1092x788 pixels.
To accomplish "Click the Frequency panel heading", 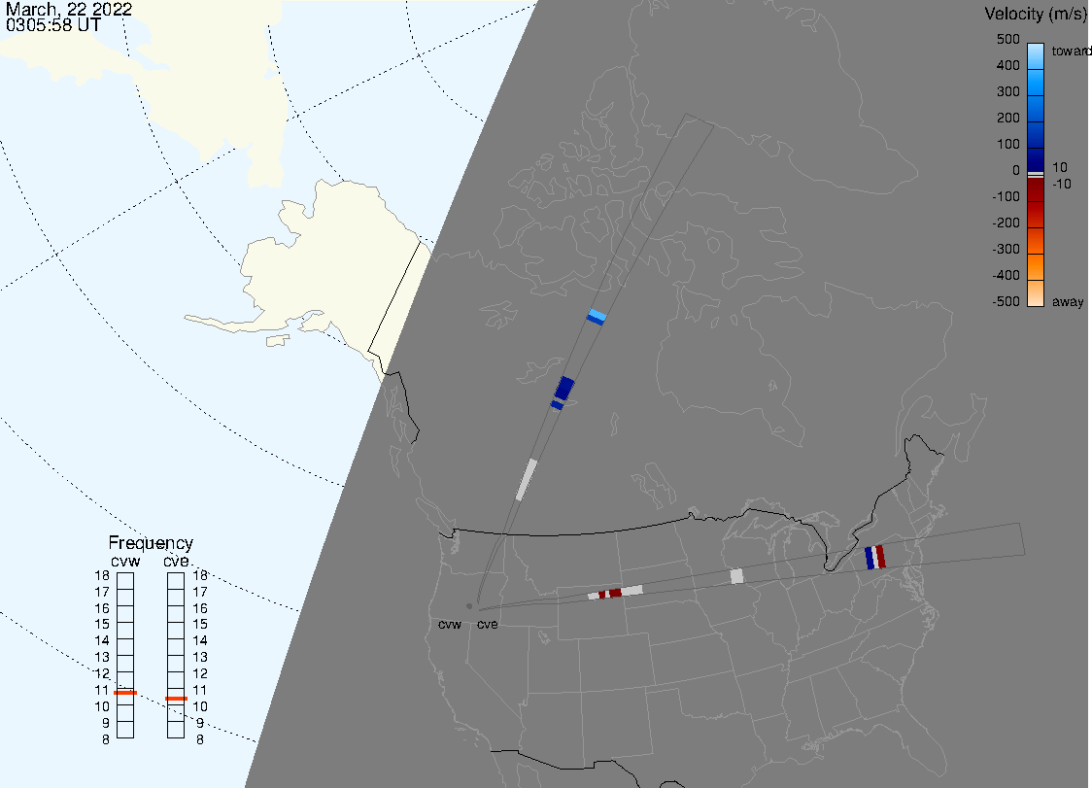I will pos(151,543).
